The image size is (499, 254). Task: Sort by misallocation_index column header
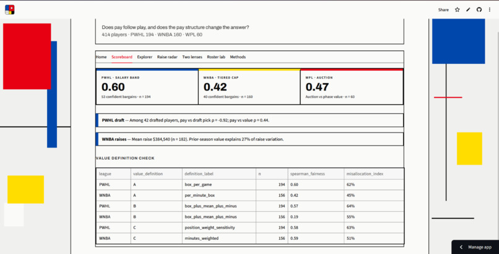tap(374, 174)
